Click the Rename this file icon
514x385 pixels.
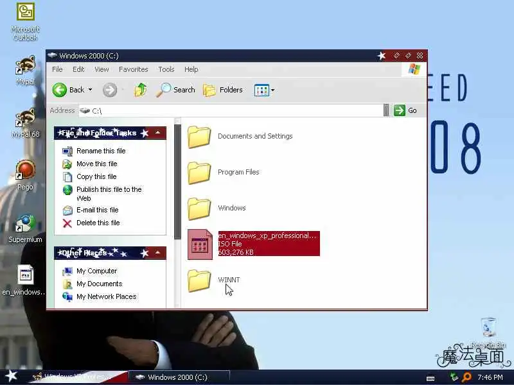pos(67,151)
